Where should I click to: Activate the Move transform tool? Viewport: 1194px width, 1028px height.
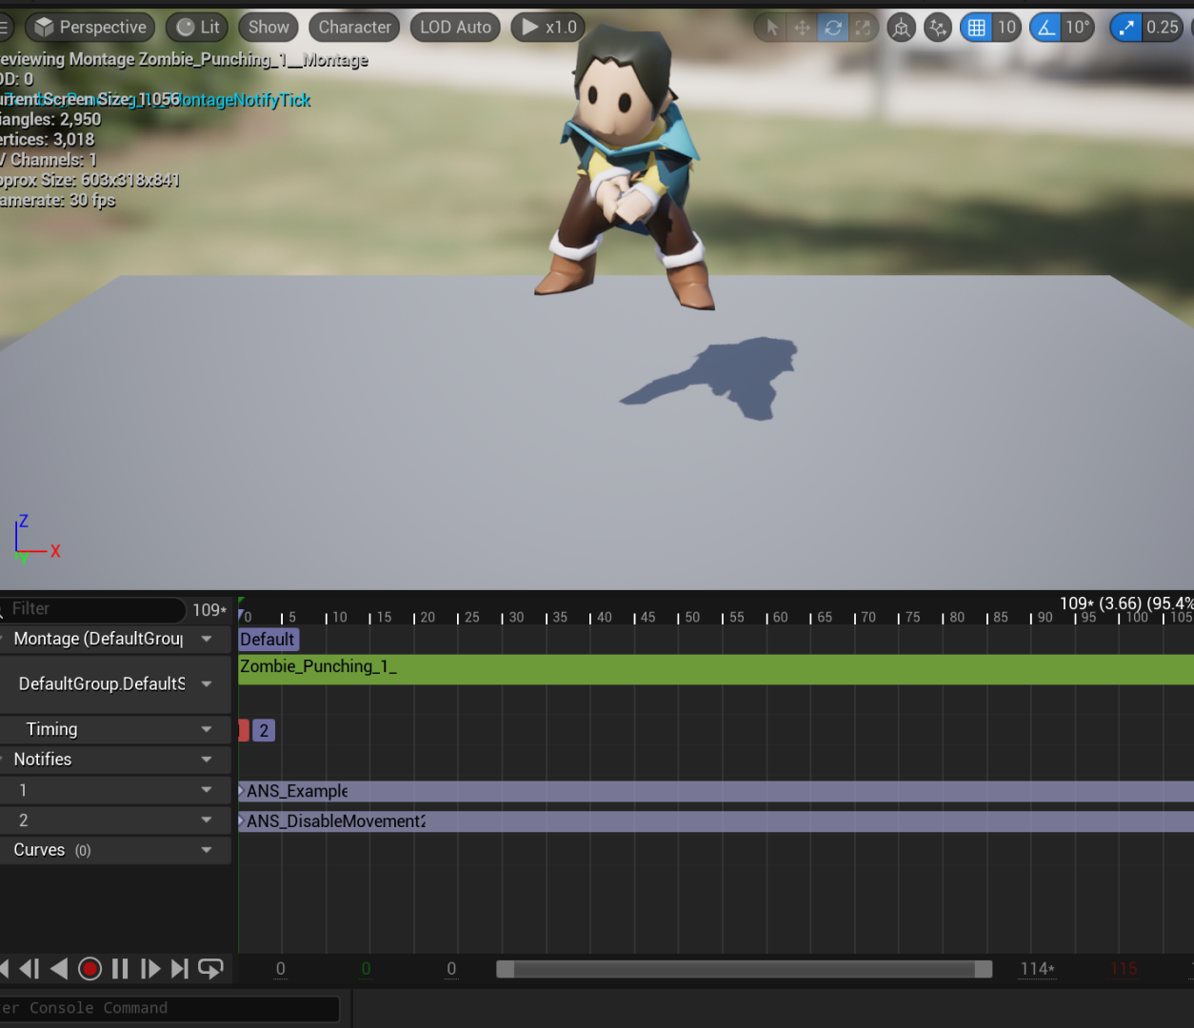(803, 27)
